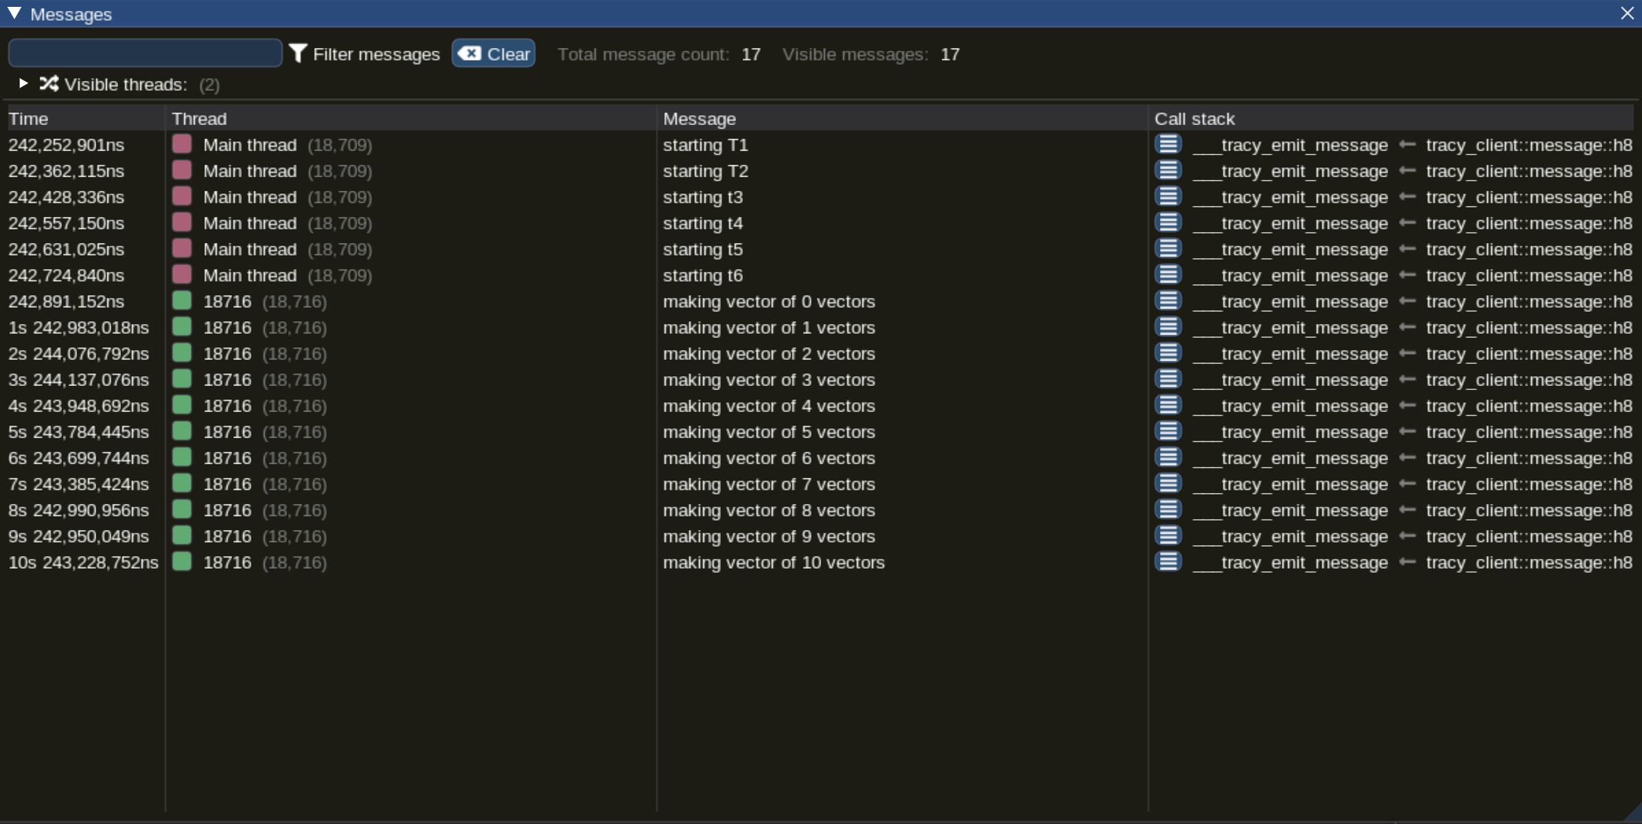Open call stack icon for 'starting t3' row
This screenshot has width=1642, height=824.
click(1168, 196)
